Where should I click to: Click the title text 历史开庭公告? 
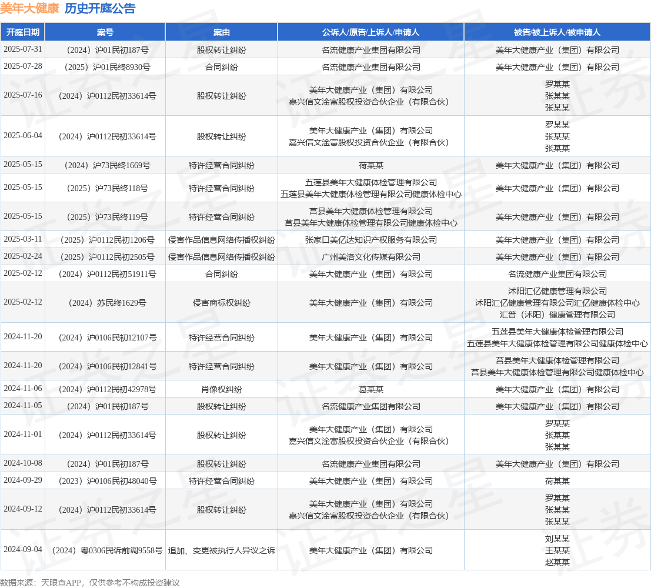[100, 8]
